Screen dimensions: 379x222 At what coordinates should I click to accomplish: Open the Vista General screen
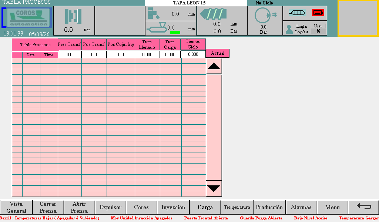click(16, 207)
